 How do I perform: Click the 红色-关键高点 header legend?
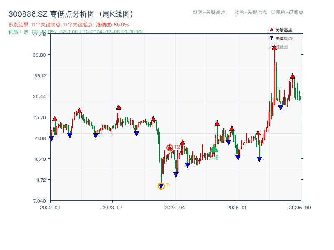click(209, 12)
